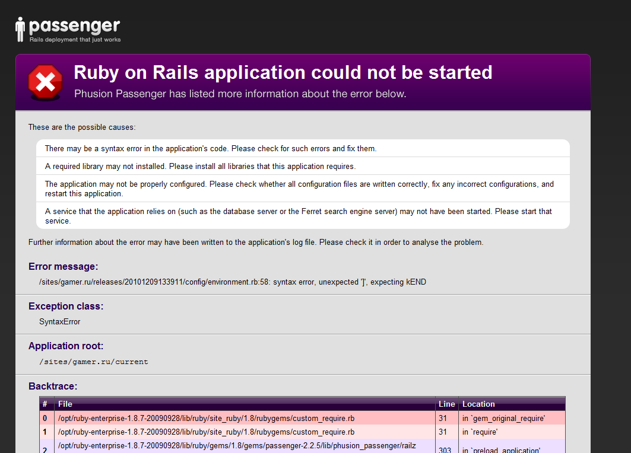The width and height of the screenshot is (631, 453).
Task: Click 'Further information about the error' paragraph
Action: point(256,242)
